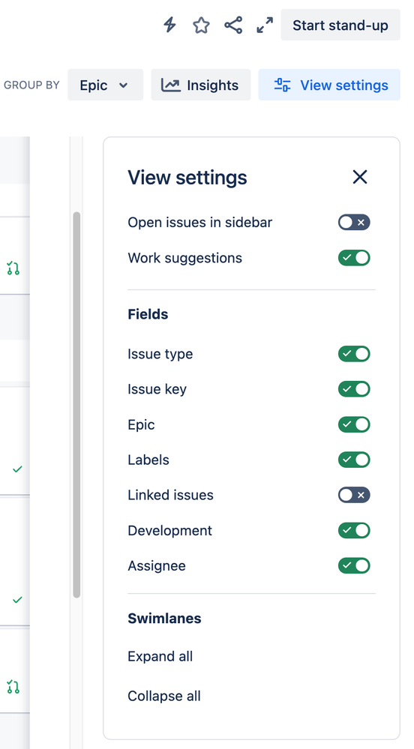Enable the Linked issues field toggle
This screenshot has width=414, height=749.
[354, 495]
